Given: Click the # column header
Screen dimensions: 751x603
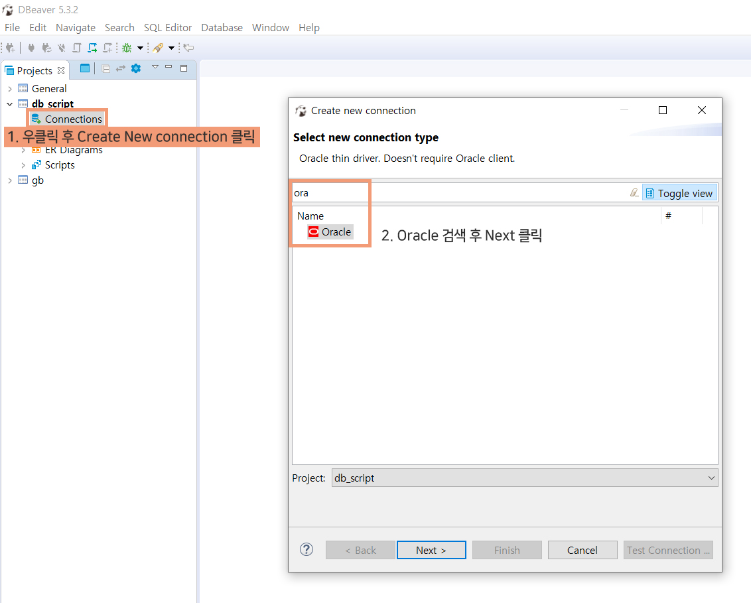Looking at the screenshot, I should point(668,216).
